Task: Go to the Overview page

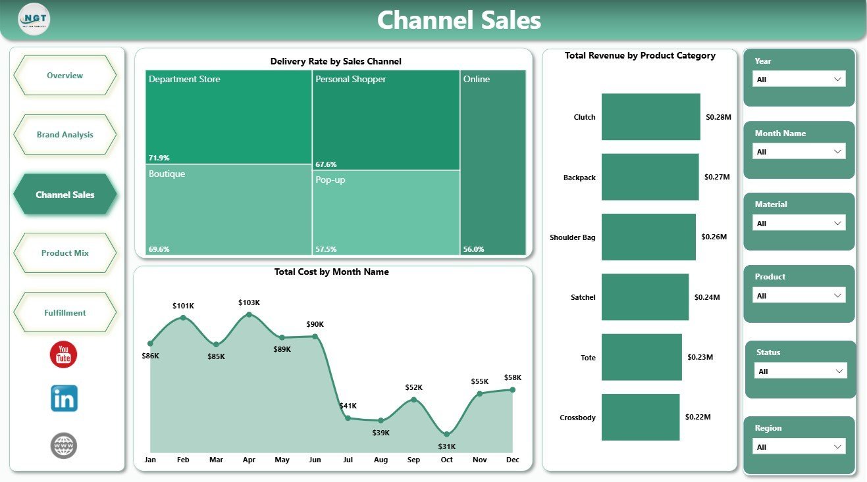Action: pos(65,76)
